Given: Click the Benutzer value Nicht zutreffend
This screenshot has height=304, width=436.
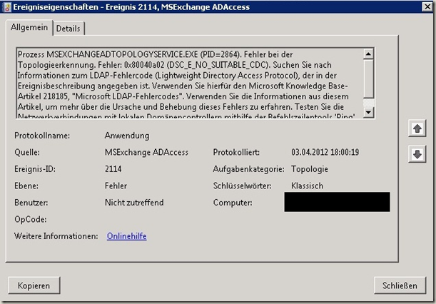Looking at the screenshot, I should click(x=134, y=203).
